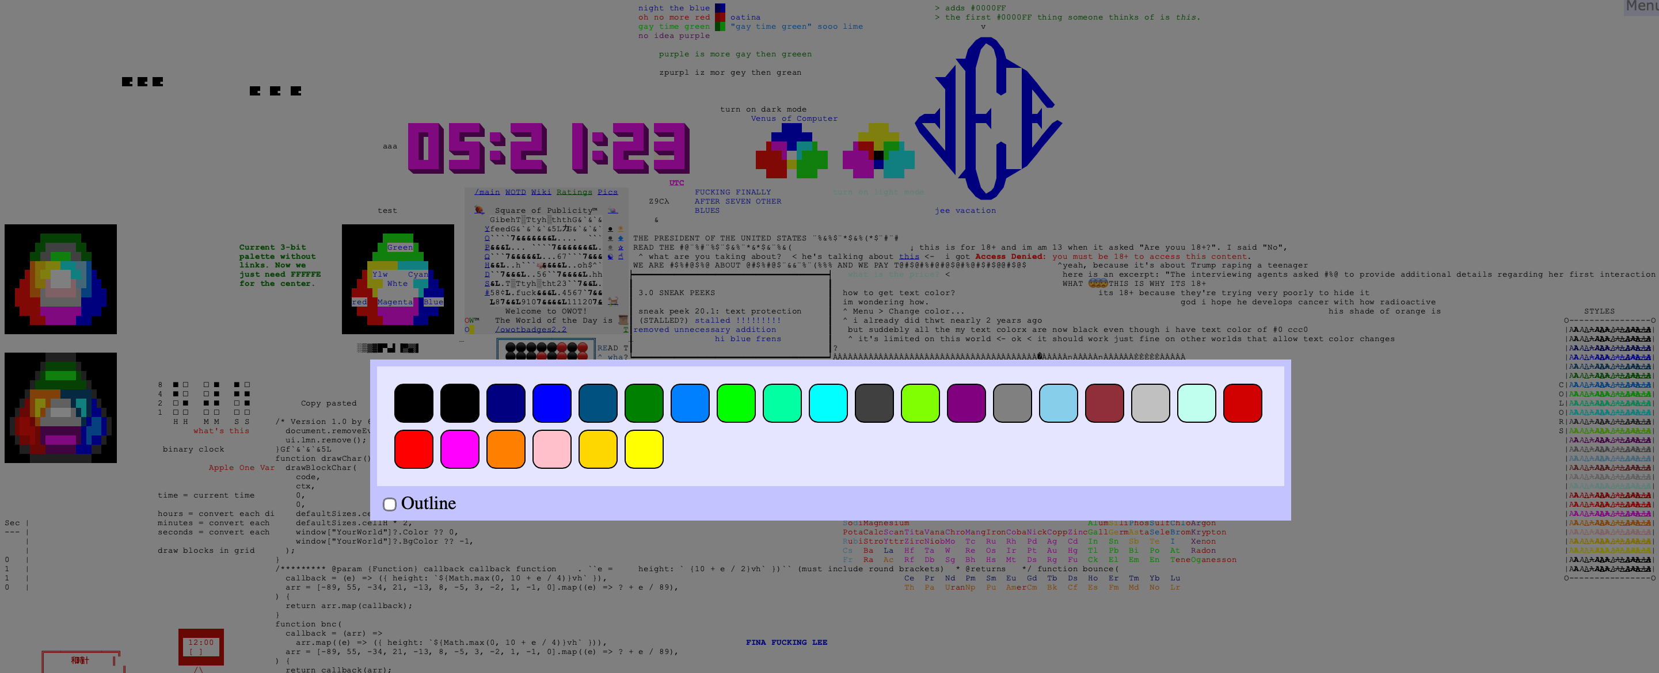Follow the /owotbadges2.2 link

[531, 330]
